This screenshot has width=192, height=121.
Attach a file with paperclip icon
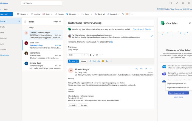coord(90,61)
